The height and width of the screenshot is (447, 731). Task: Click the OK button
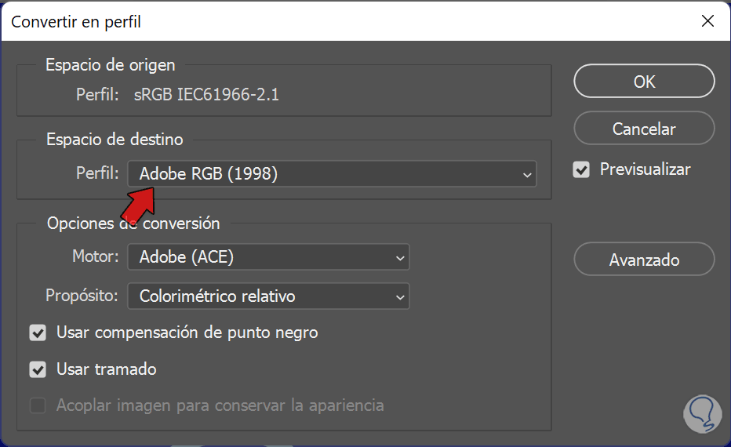pyautogui.click(x=644, y=82)
